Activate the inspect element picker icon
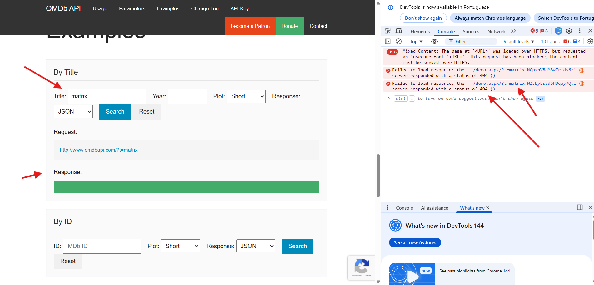The height and width of the screenshot is (285, 594). point(388,31)
